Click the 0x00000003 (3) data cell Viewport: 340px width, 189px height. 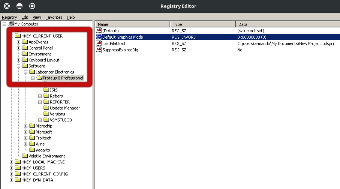252,37
